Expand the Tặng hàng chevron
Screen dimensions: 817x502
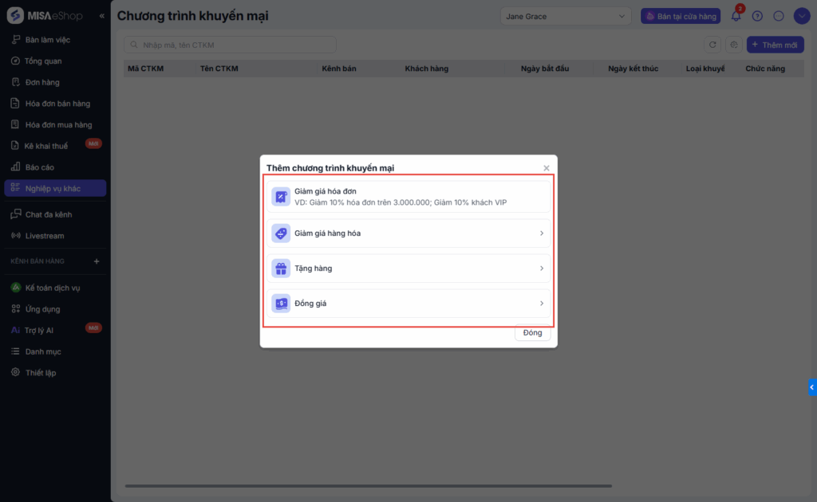pos(542,269)
